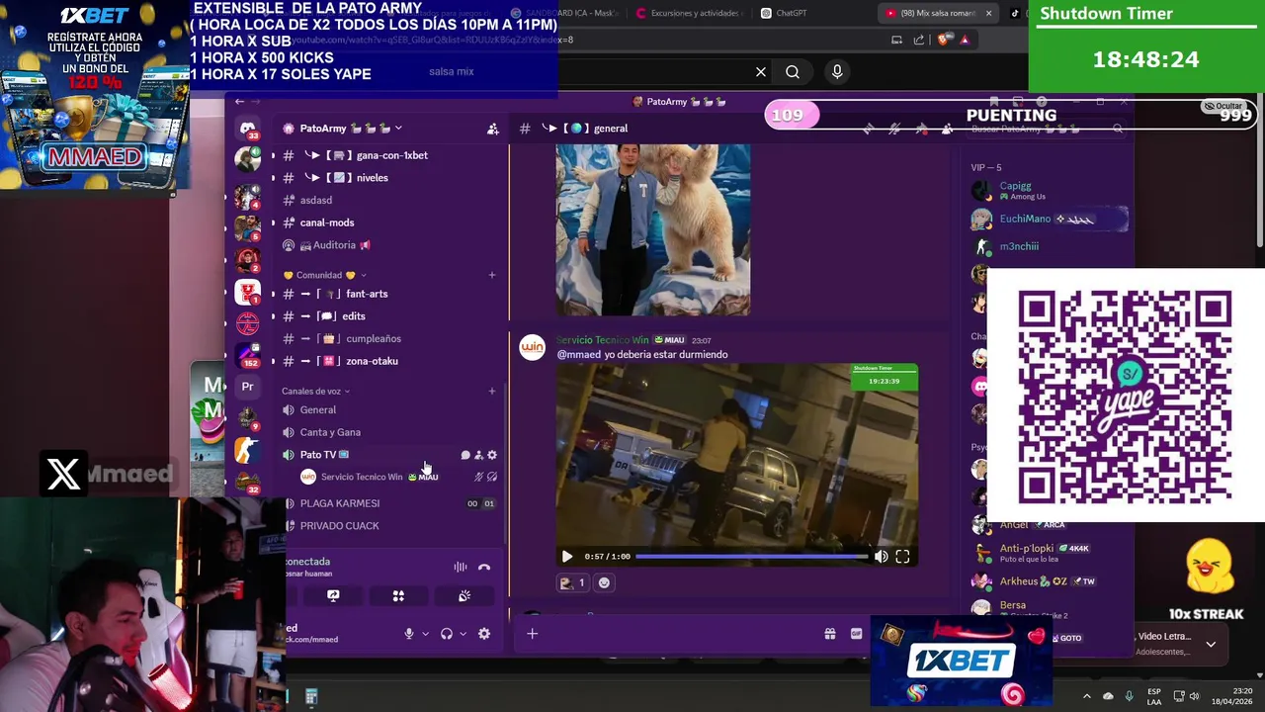Open the Pr server icon
The height and width of the screenshot is (712, 1265).
pyautogui.click(x=247, y=387)
